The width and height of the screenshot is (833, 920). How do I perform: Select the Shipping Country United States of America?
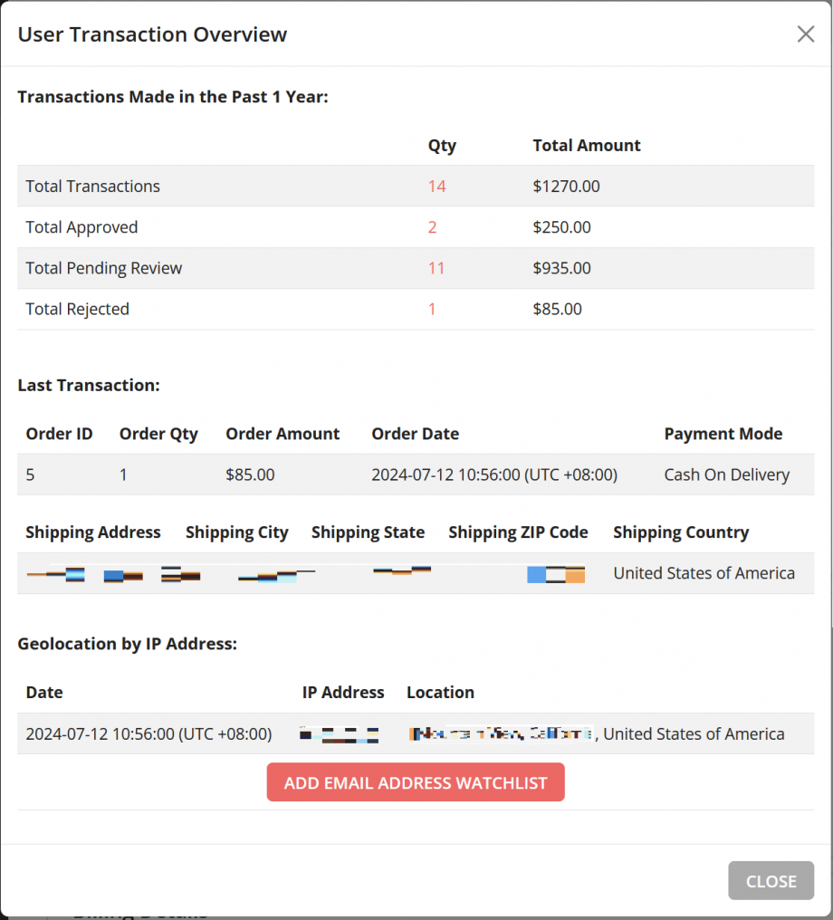pyautogui.click(x=704, y=573)
